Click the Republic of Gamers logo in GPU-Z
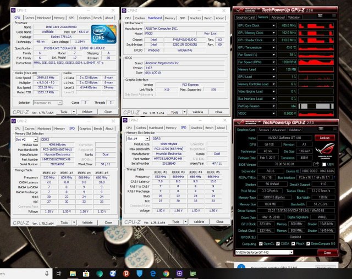Screen dimensions: 352x279 point(325,151)
